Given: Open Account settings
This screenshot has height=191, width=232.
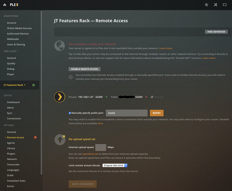Looking at the screenshot, I should click(x=11, y=23).
